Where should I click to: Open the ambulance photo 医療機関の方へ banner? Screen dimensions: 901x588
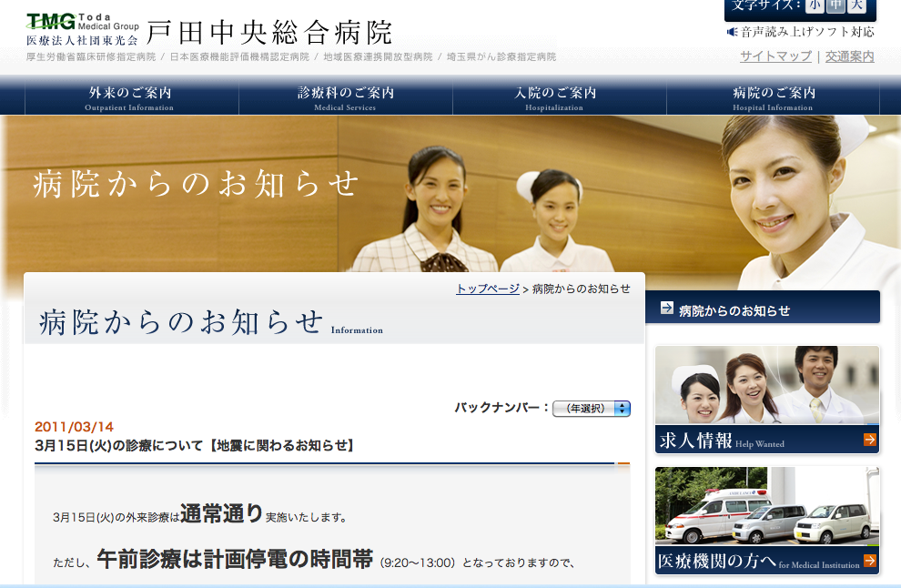767,520
